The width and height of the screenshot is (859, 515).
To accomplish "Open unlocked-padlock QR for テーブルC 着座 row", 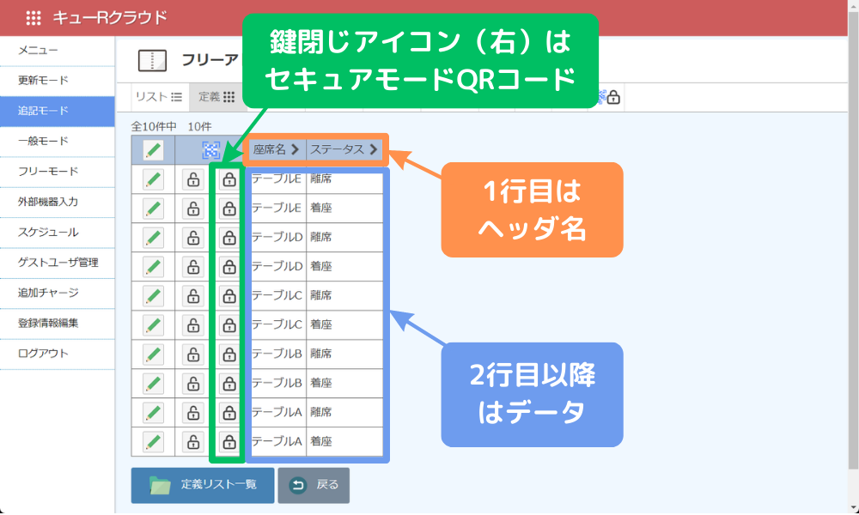I will [x=192, y=325].
